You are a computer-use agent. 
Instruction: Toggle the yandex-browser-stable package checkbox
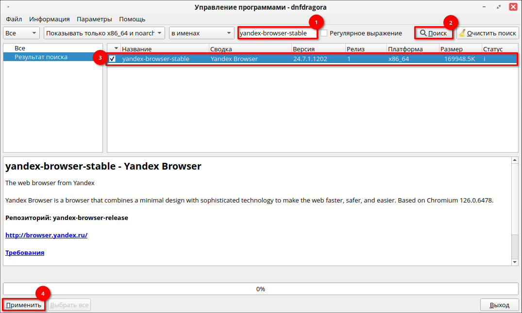(113, 59)
